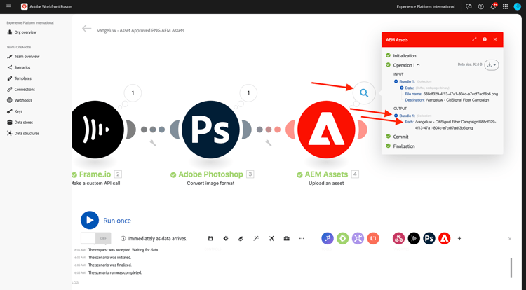The height and width of the screenshot is (290, 526).
Task: Open the toolbox briefcase icon
Action: (x=286, y=238)
